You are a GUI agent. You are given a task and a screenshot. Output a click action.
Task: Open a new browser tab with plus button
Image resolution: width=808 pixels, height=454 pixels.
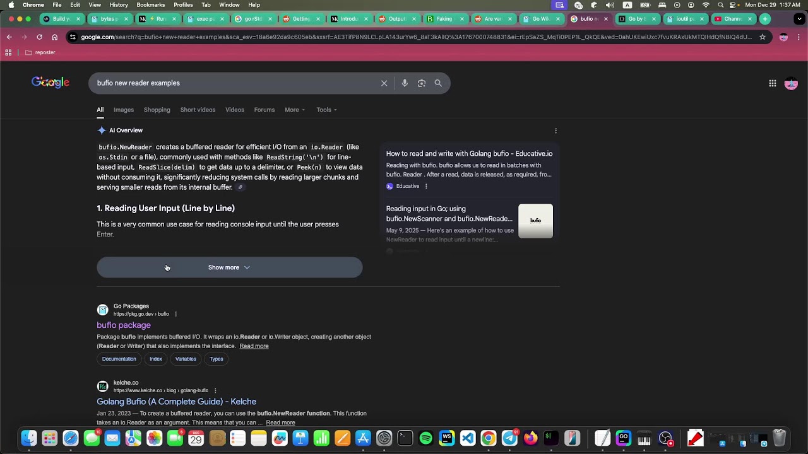(765, 19)
